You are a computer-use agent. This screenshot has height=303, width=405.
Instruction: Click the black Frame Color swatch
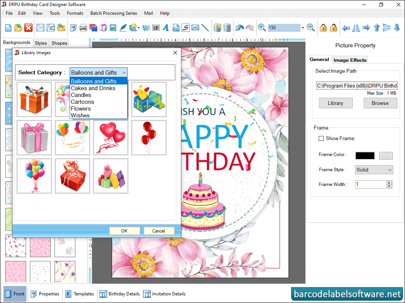point(365,156)
